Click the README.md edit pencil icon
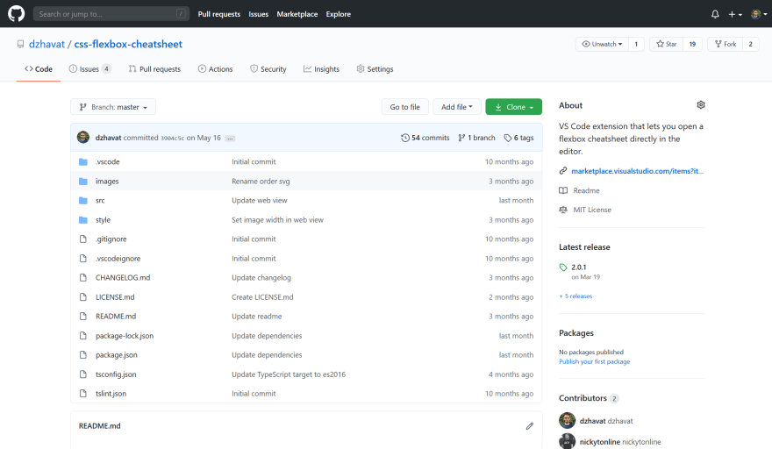This screenshot has height=449, width=772. 529,426
